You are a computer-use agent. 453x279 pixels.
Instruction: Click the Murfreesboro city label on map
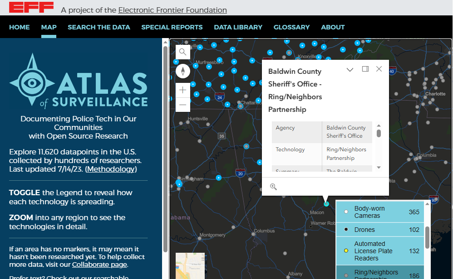pos(209,62)
